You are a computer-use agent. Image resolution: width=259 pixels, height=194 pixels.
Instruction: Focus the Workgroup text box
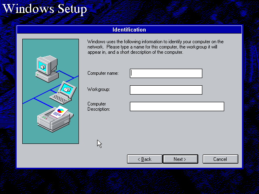pos(166,90)
